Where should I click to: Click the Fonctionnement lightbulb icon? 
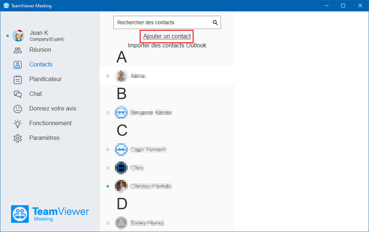click(x=18, y=124)
